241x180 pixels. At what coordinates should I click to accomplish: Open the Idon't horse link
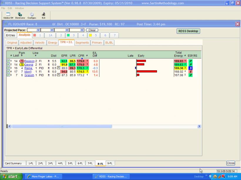[x=28, y=72]
